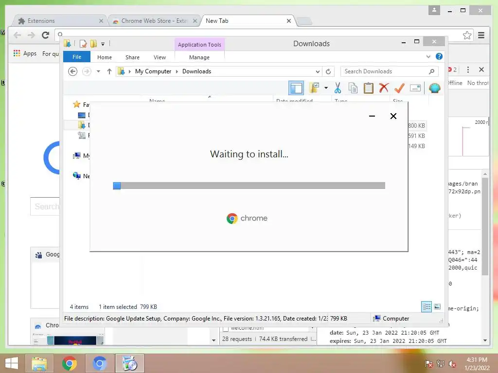Close the DevTools panel

click(x=481, y=69)
